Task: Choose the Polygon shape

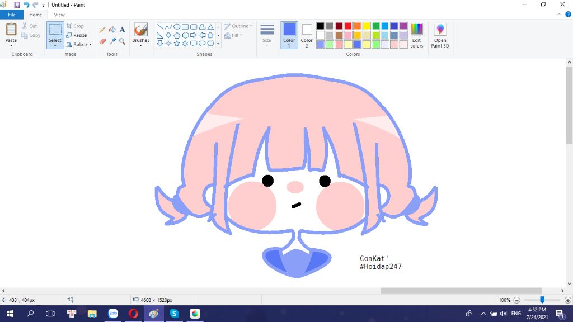Action: pos(202,27)
